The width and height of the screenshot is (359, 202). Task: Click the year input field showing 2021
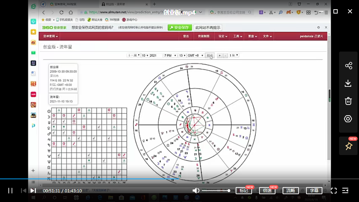(x=155, y=55)
